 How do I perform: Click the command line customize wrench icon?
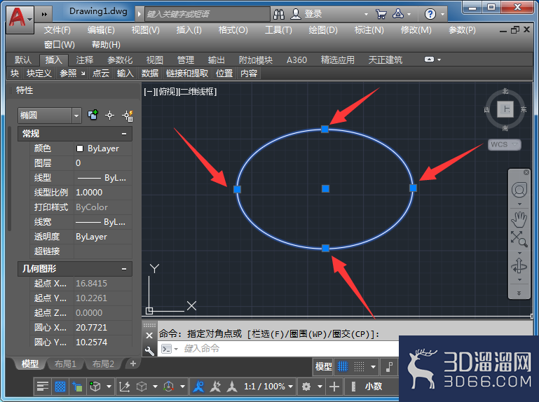149,350
